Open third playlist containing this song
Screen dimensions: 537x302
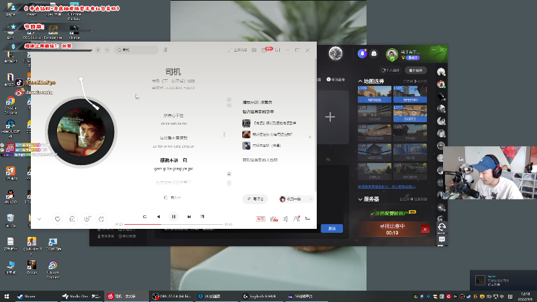click(262, 146)
